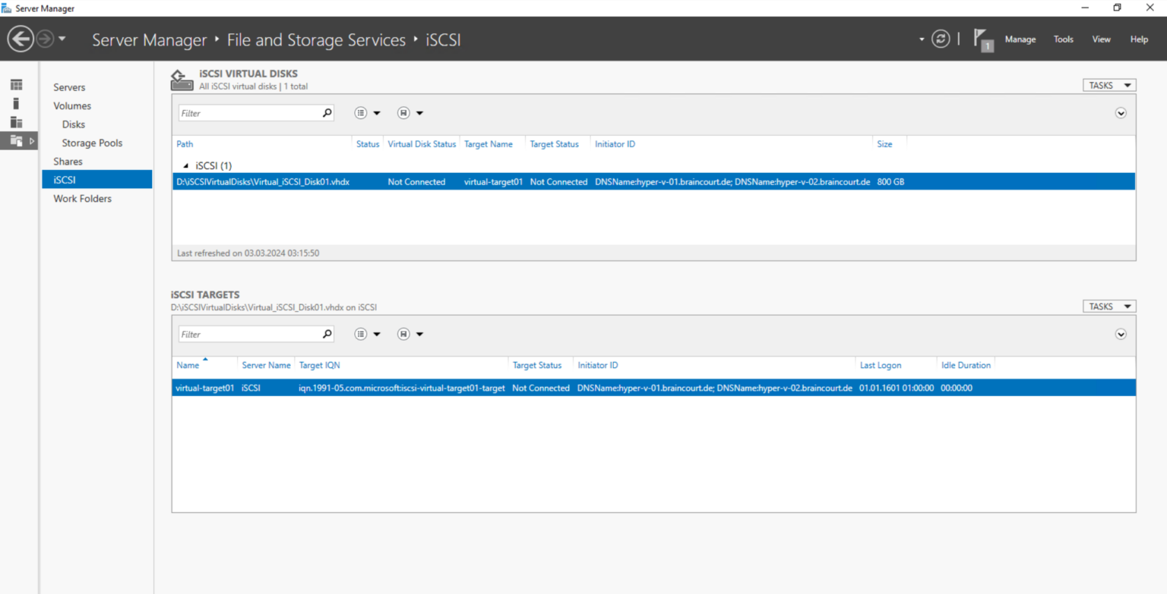
Task: Open the Manage menu
Action: [1020, 39]
